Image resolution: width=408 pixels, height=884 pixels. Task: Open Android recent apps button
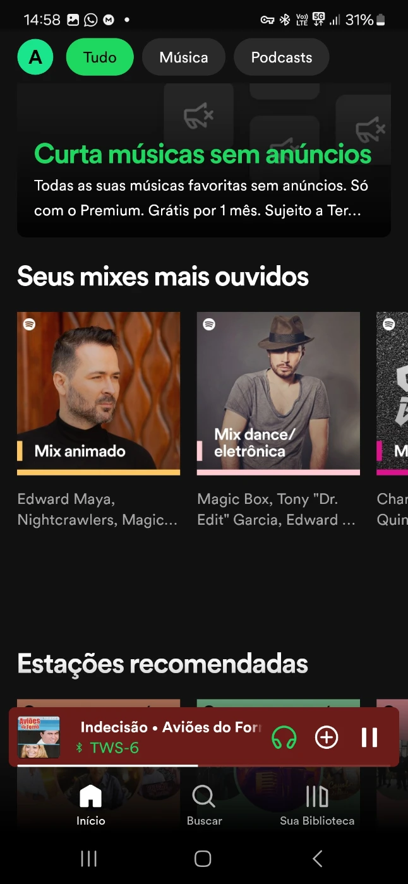89,858
